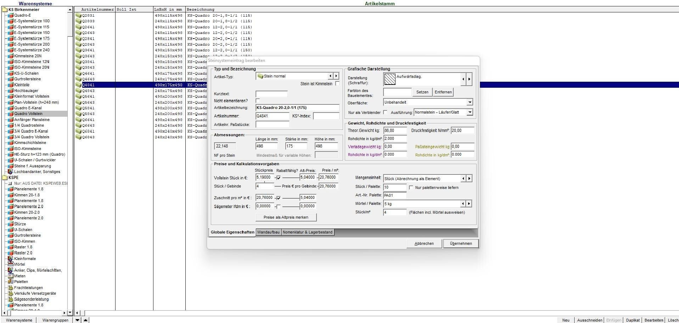Check Nur palettenweise liefern option

point(411,188)
